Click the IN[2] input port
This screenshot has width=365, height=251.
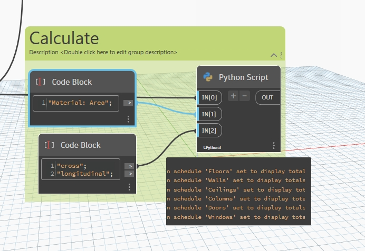click(209, 130)
